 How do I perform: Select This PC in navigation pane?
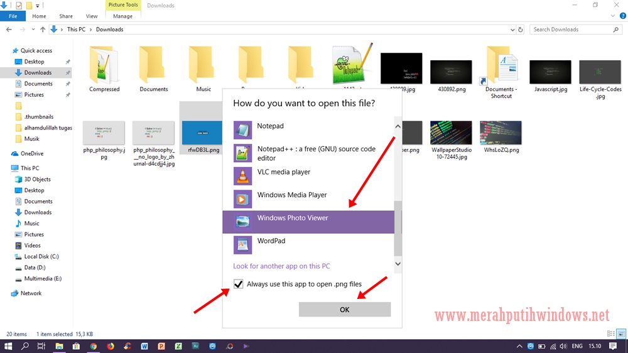tap(30, 168)
